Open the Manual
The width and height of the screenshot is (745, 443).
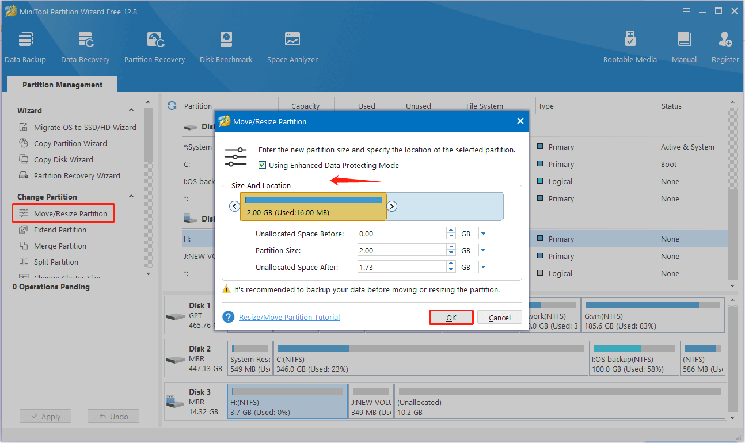684,47
